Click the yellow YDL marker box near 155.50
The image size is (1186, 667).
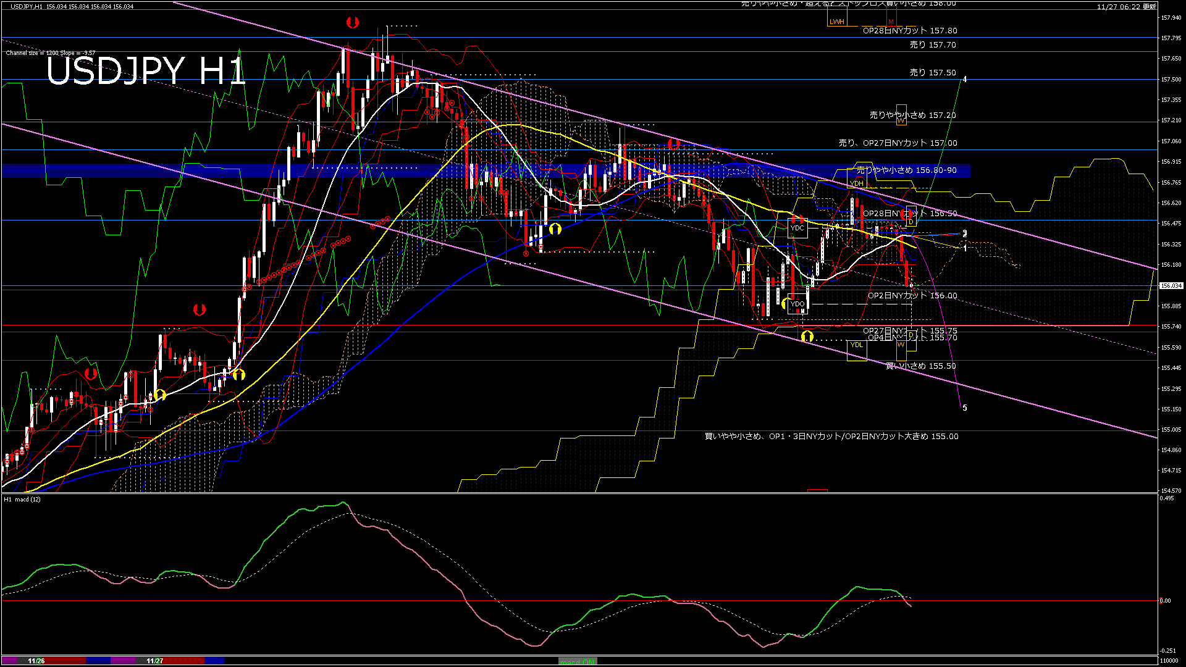pos(856,345)
